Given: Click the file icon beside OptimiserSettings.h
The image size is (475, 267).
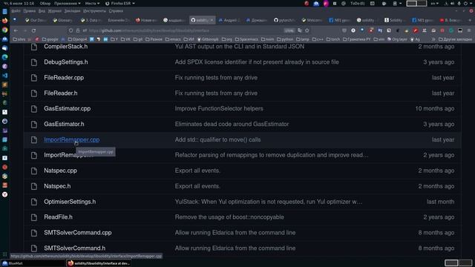Looking at the screenshot, I should pyautogui.click(x=34, y=202).
